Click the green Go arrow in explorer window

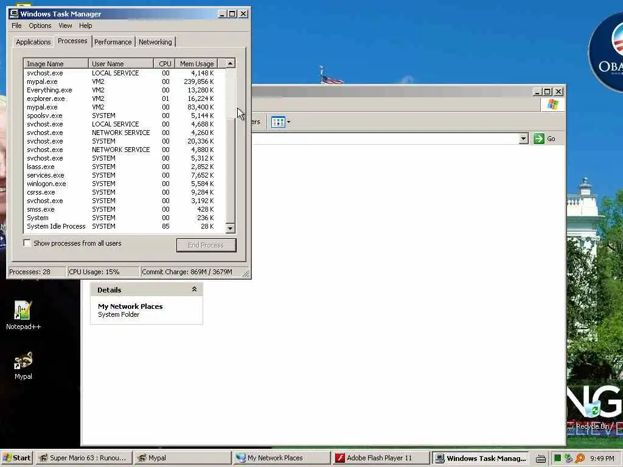[x=539, y=139]
